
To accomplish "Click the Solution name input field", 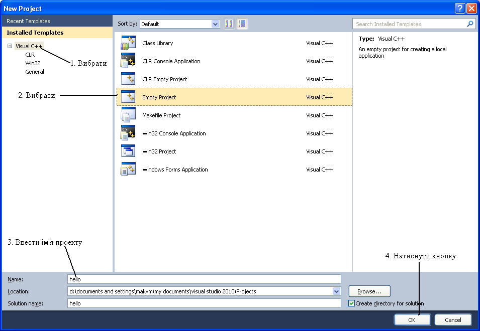I will click(x=204, y=303).
